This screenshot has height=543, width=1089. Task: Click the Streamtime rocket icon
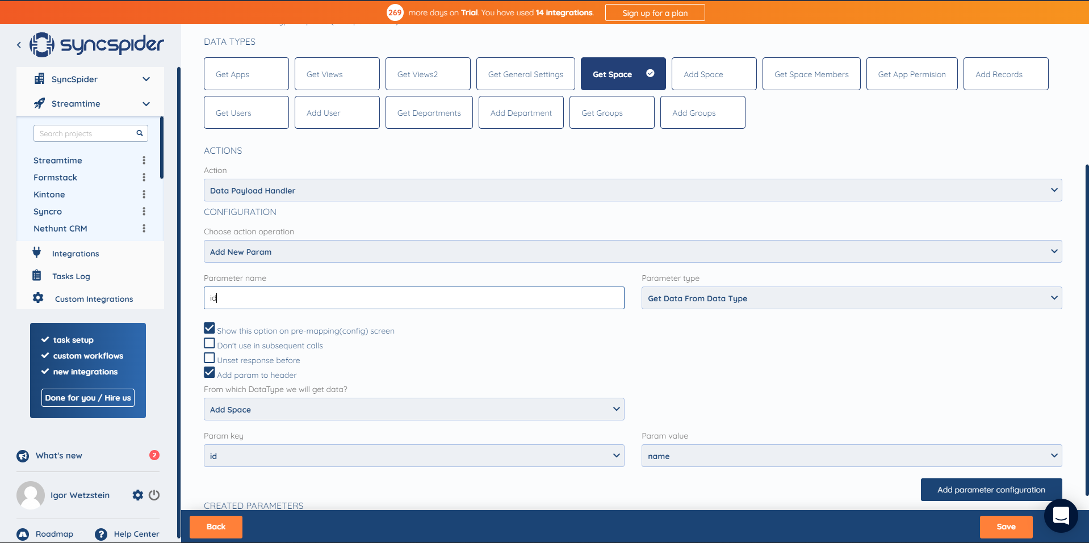click(39, 103)
